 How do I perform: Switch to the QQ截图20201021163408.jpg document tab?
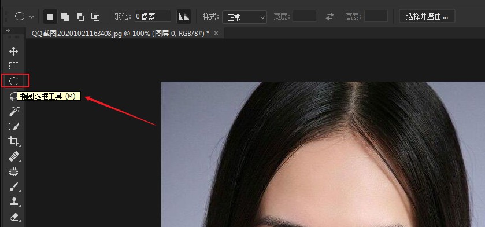coord(121,33)
